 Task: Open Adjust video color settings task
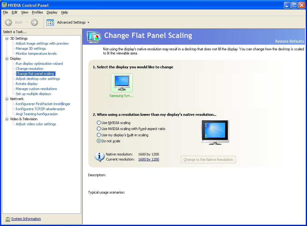pos(36,124)
